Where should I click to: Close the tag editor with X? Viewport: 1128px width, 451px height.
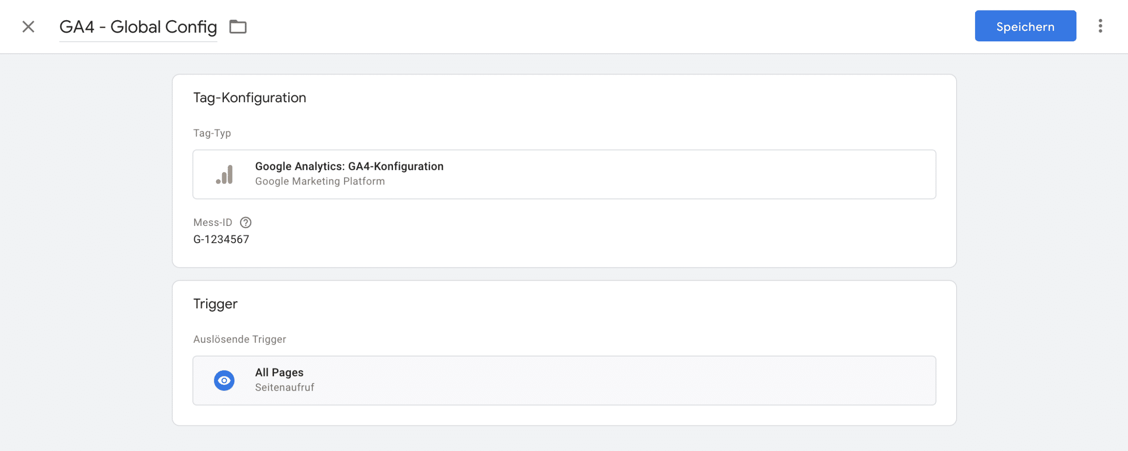click(28, 27)
